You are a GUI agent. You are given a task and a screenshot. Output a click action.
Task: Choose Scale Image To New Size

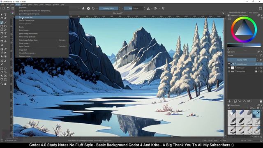coord(42,40)
